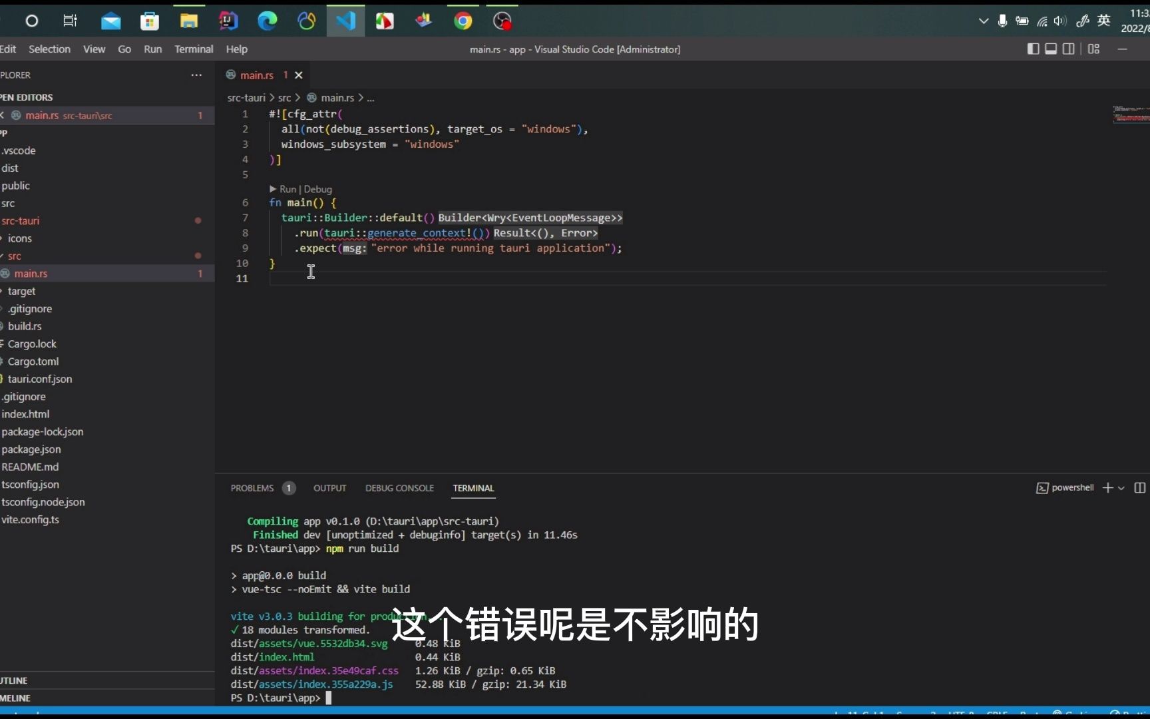Viewport: 1150px width, 719px height.
Task: Open the Wi-Fi network tray icon
Action: click(x=1042, y=21)
